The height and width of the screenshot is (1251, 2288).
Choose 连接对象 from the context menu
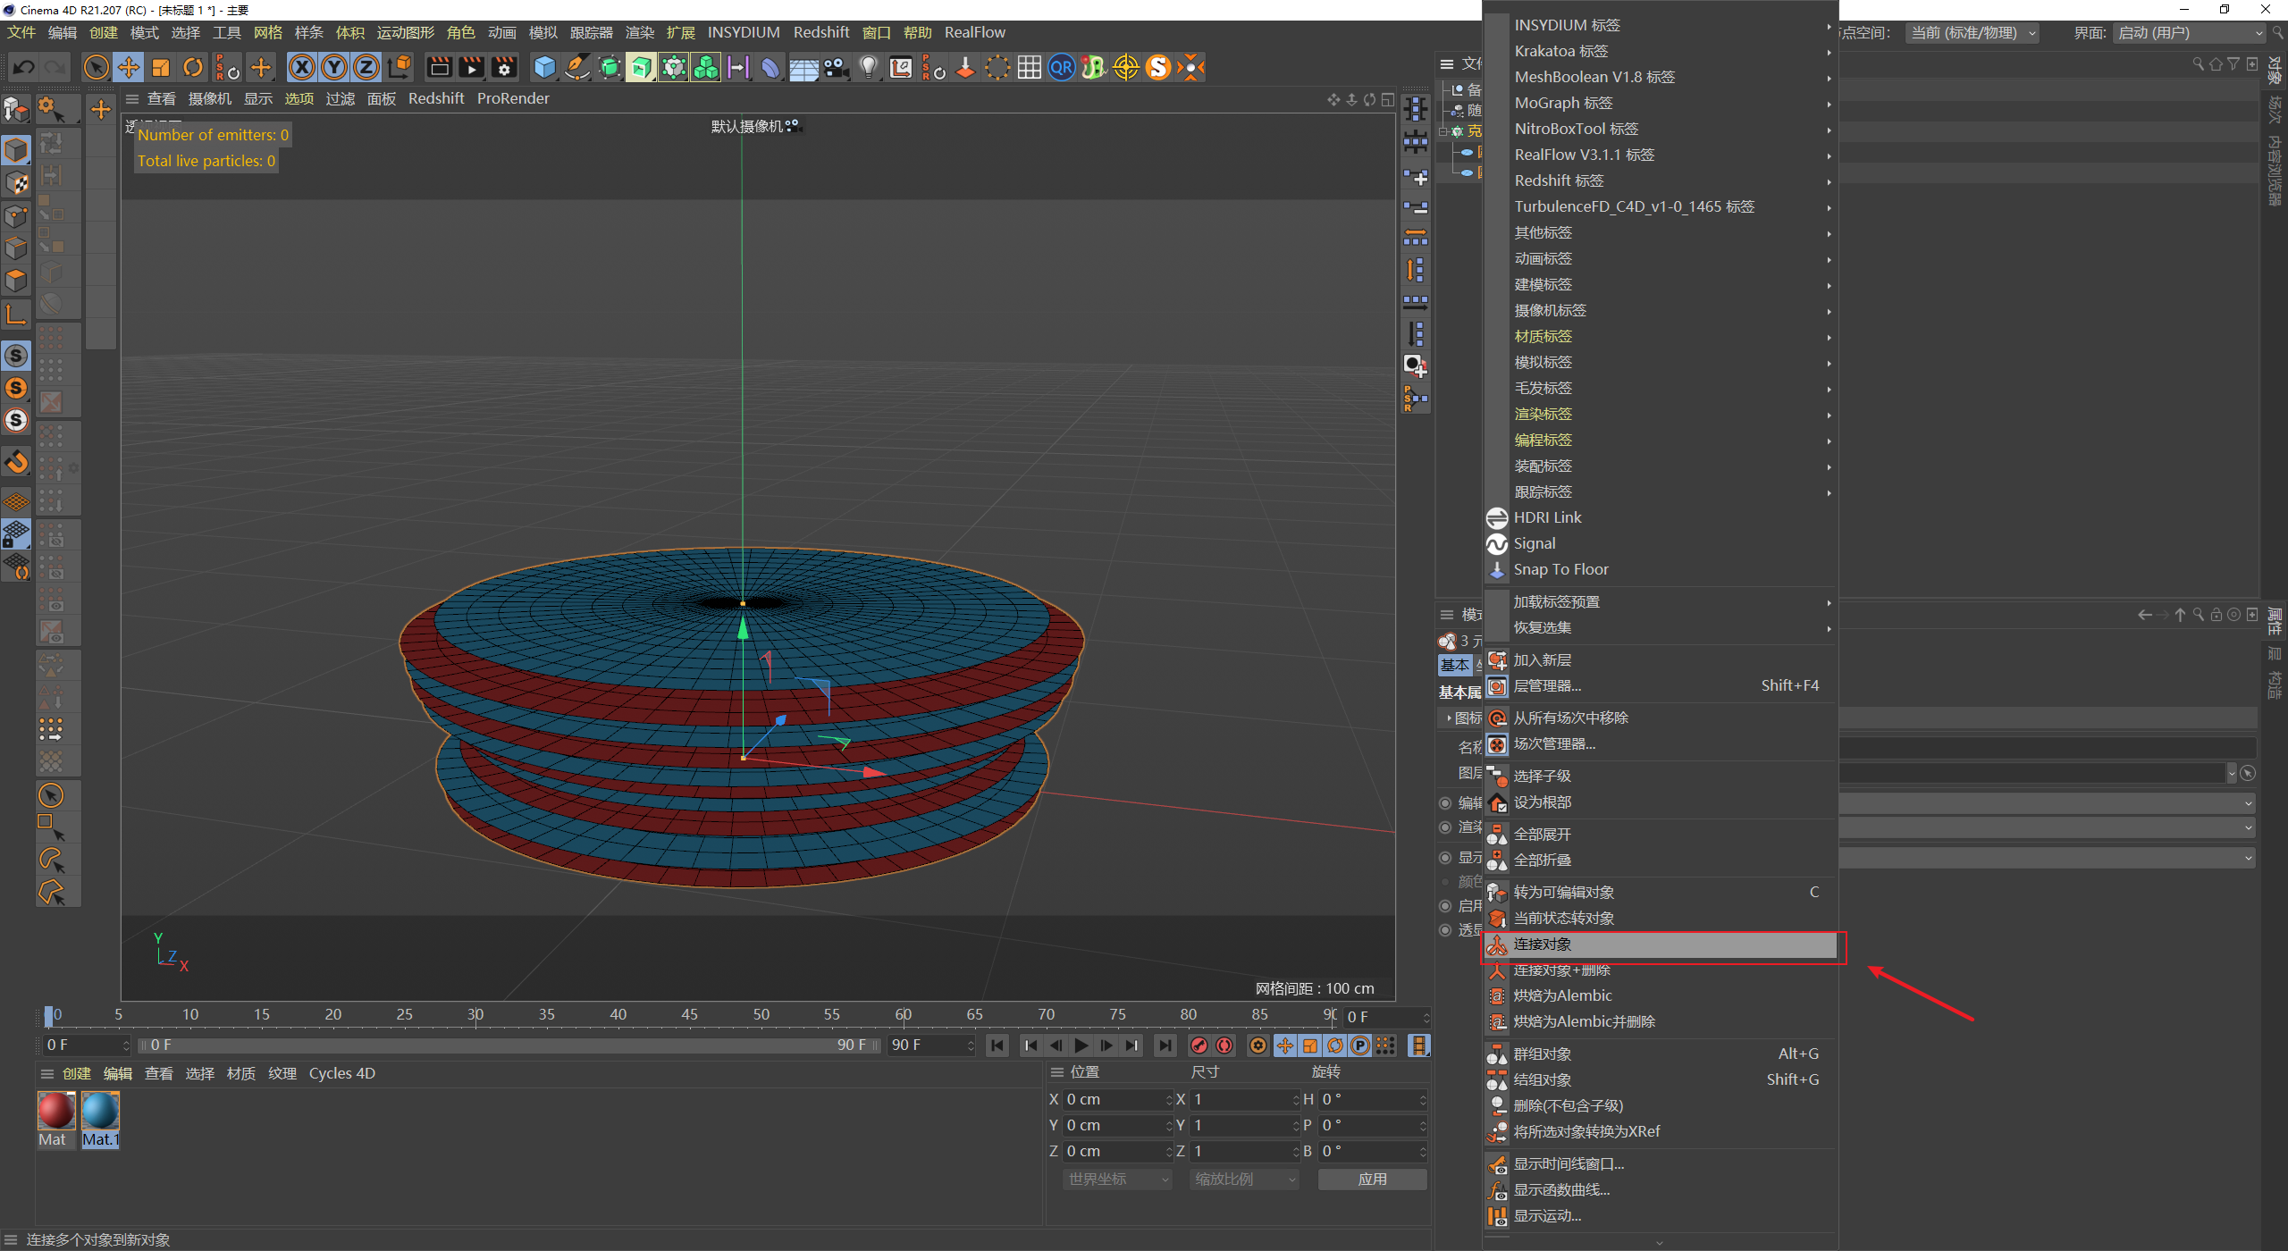click(1661, 945)
